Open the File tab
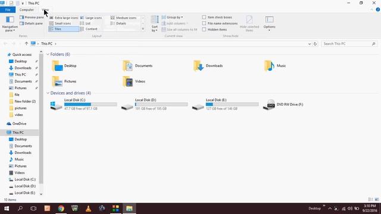381x214 pixels. tap(8, 10)
